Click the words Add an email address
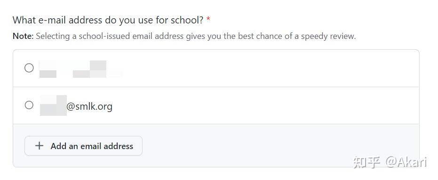 [92, 146]
